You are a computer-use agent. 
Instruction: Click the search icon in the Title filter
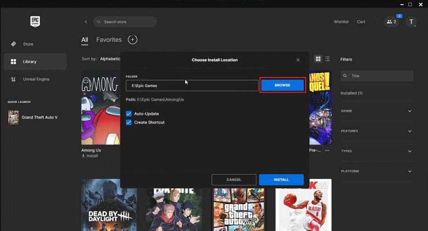pos(345,76)
